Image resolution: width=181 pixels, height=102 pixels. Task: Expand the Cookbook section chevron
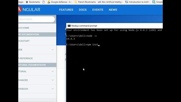click(53, 89)
